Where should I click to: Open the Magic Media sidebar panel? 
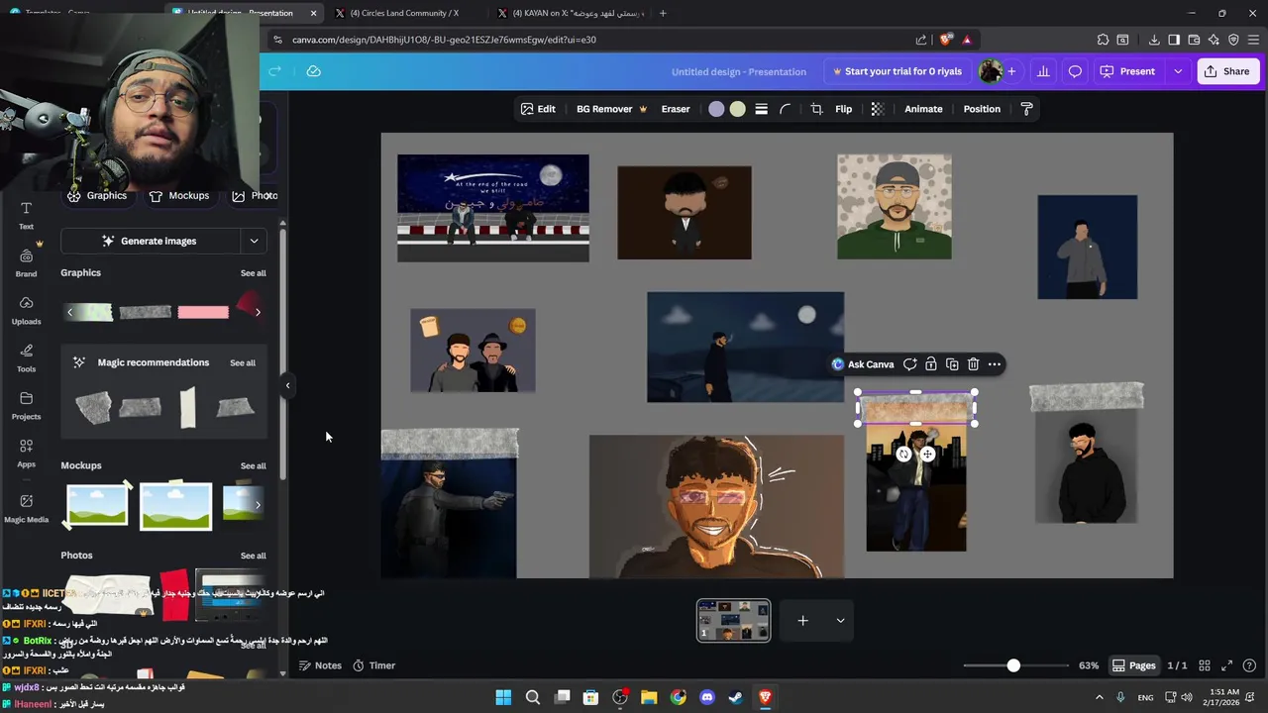pyautogui.click(x=26, y=508)
